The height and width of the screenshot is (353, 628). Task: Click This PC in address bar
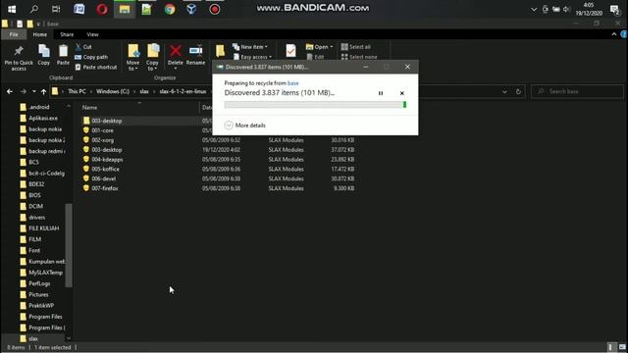coord(77,91)
